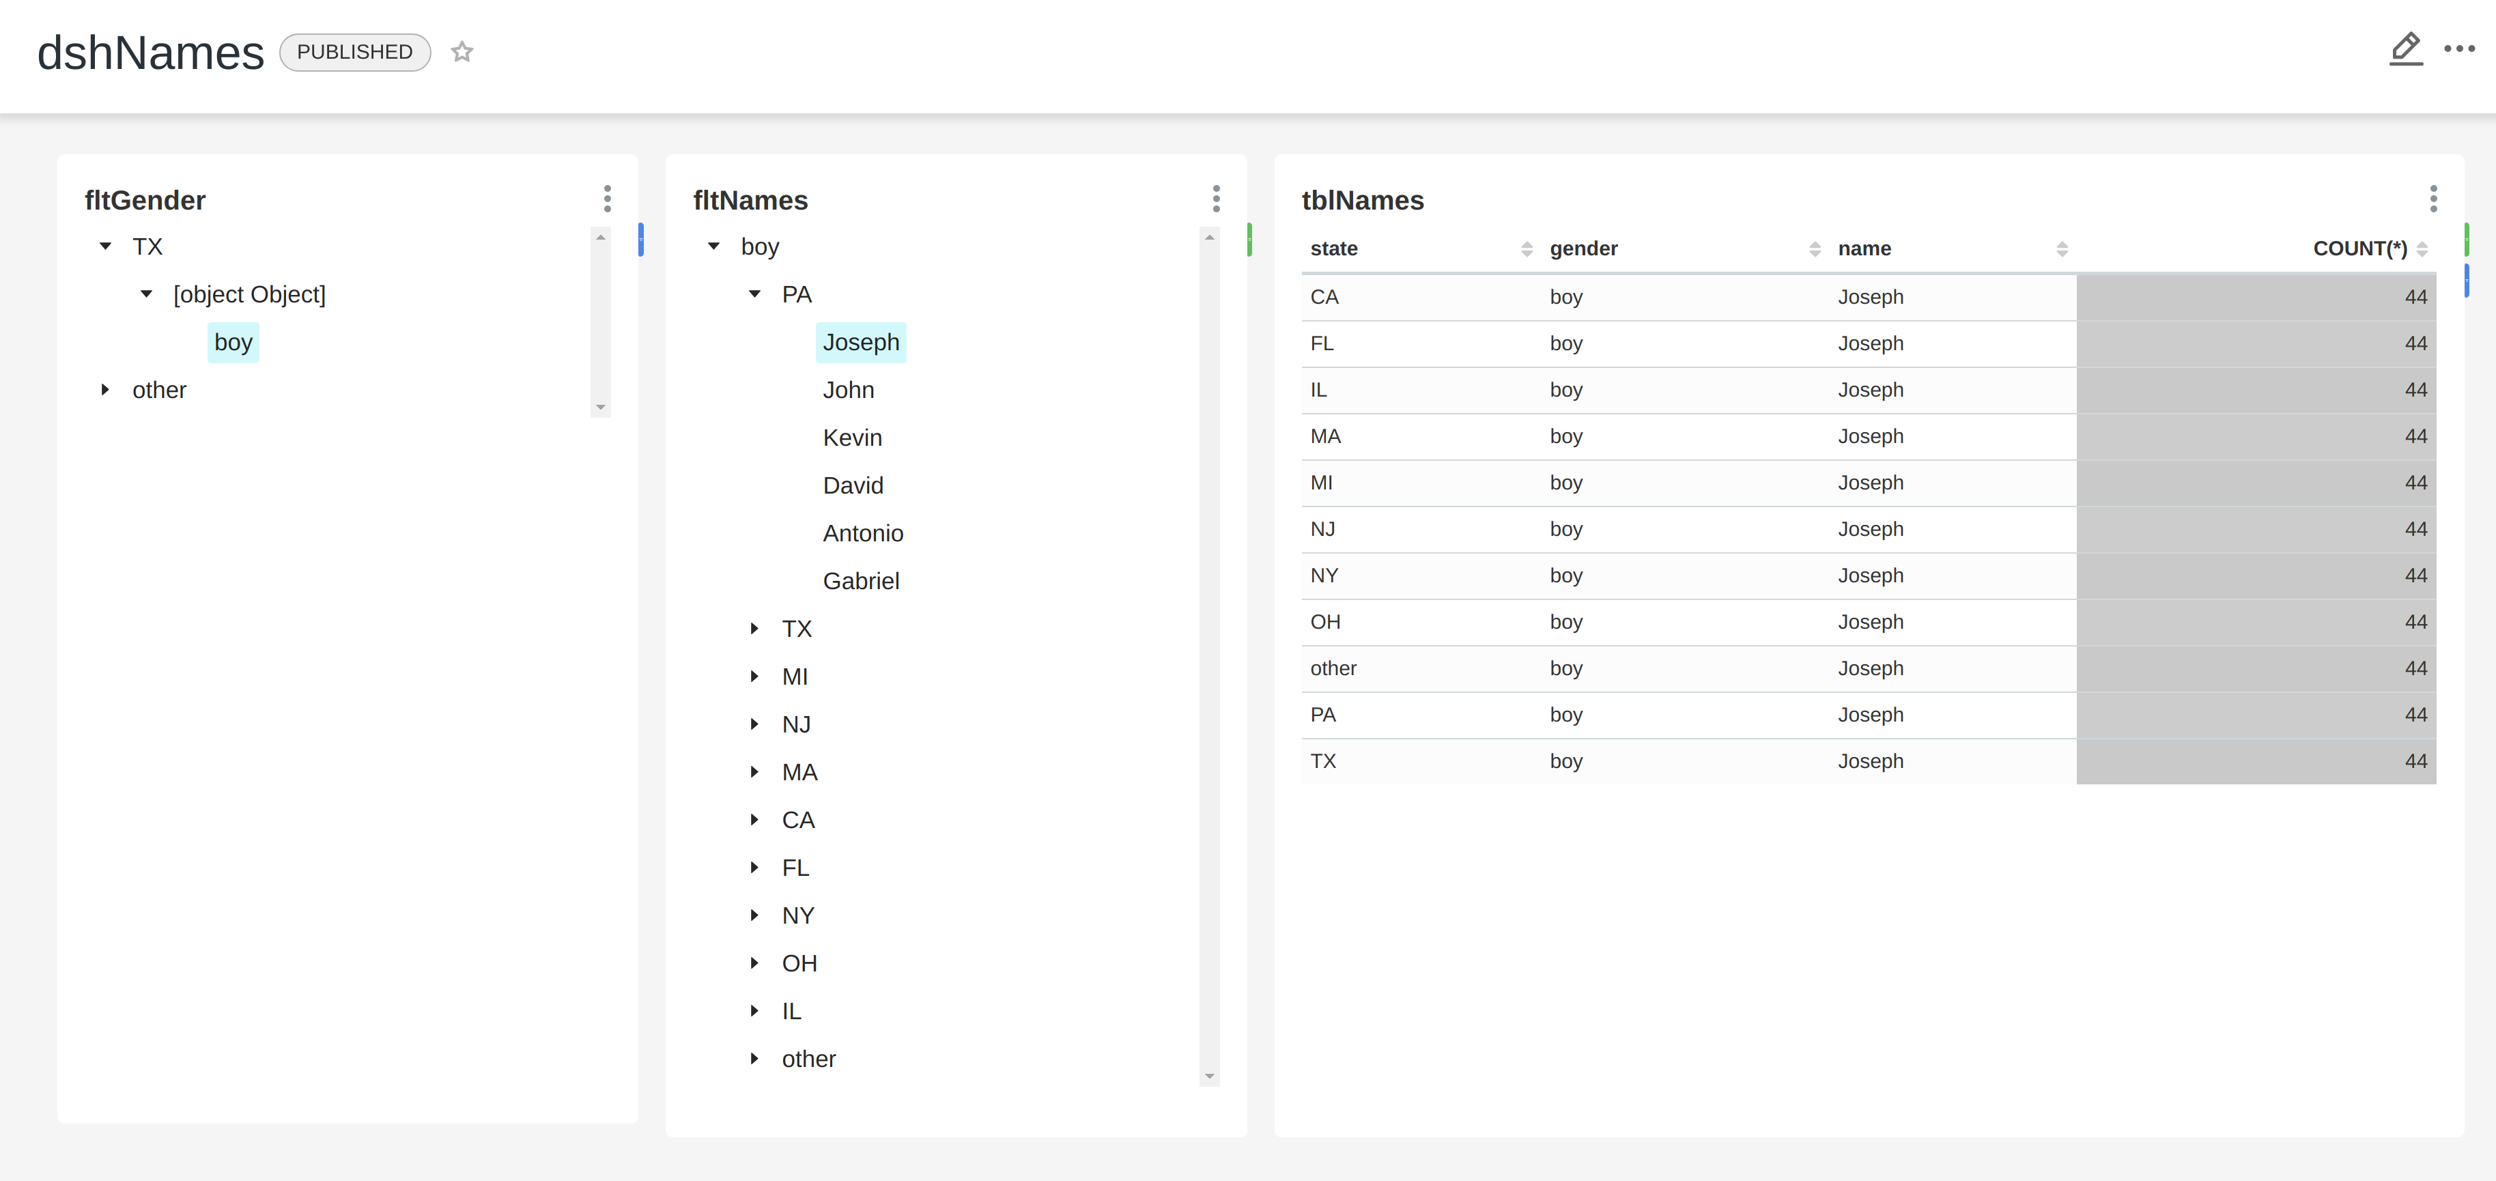2496x1181 pixels.
Task: Open the fltNames panel options menu
Action: tap(1216, 199)
